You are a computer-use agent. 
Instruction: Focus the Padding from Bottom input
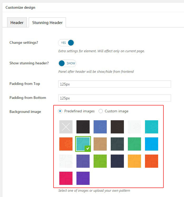click(115, 98)
